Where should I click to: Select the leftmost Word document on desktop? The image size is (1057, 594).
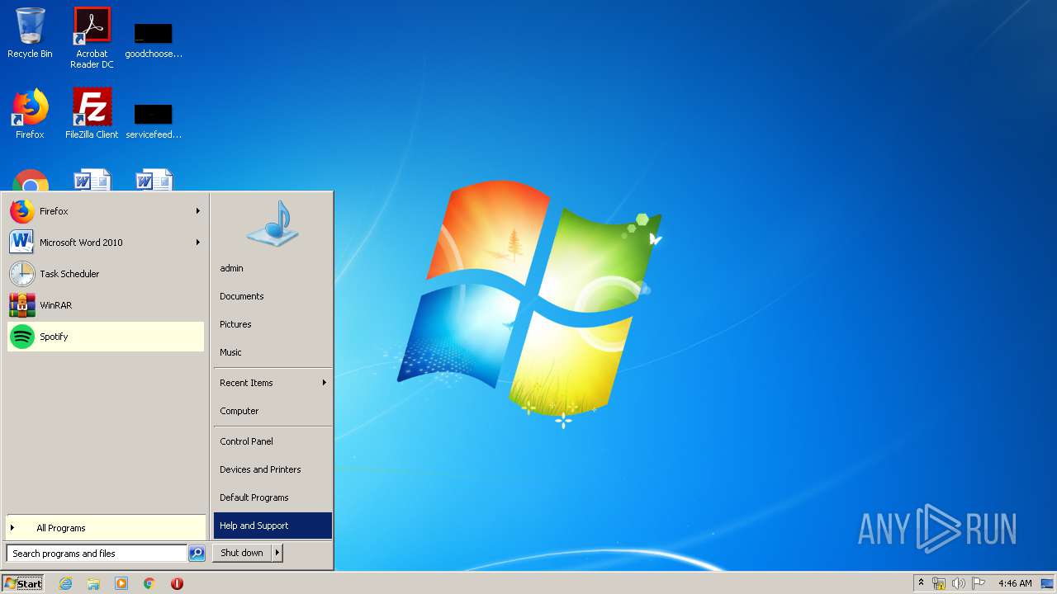(x=92, y=180)
